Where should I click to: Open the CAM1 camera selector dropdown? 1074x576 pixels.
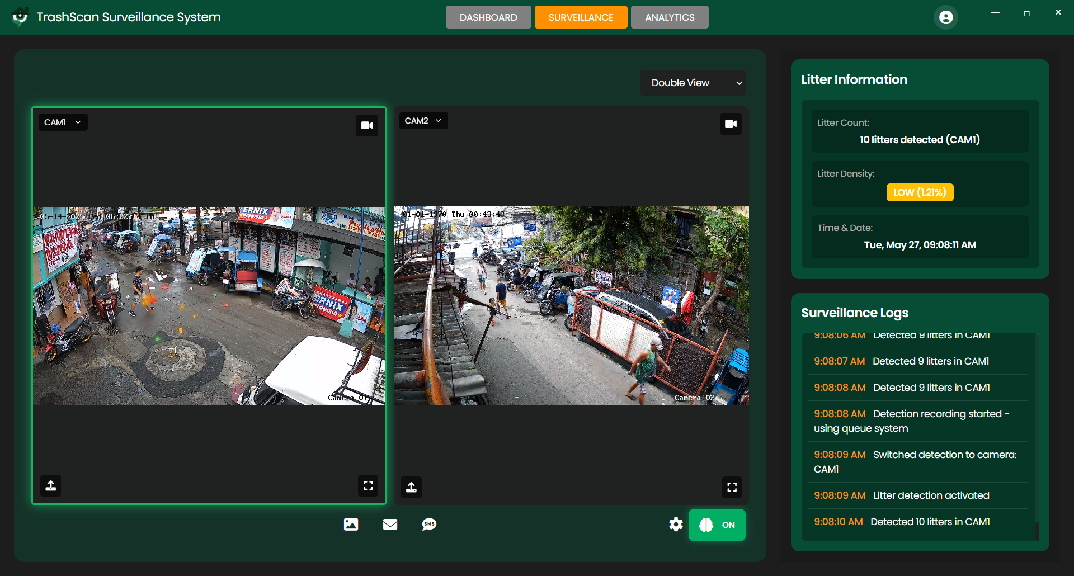(62, 122)
